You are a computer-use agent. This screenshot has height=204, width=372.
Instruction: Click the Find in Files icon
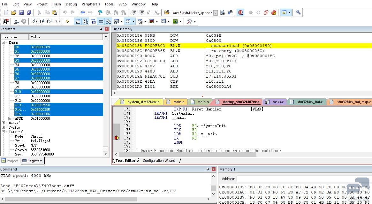(167, 12)
